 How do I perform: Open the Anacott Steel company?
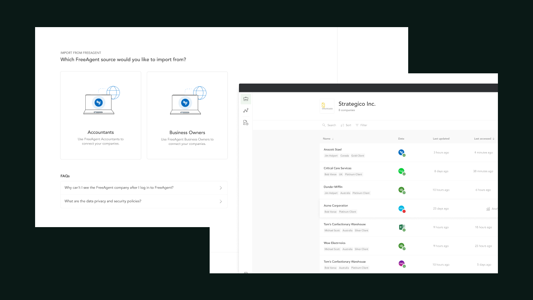coord(333,150)
